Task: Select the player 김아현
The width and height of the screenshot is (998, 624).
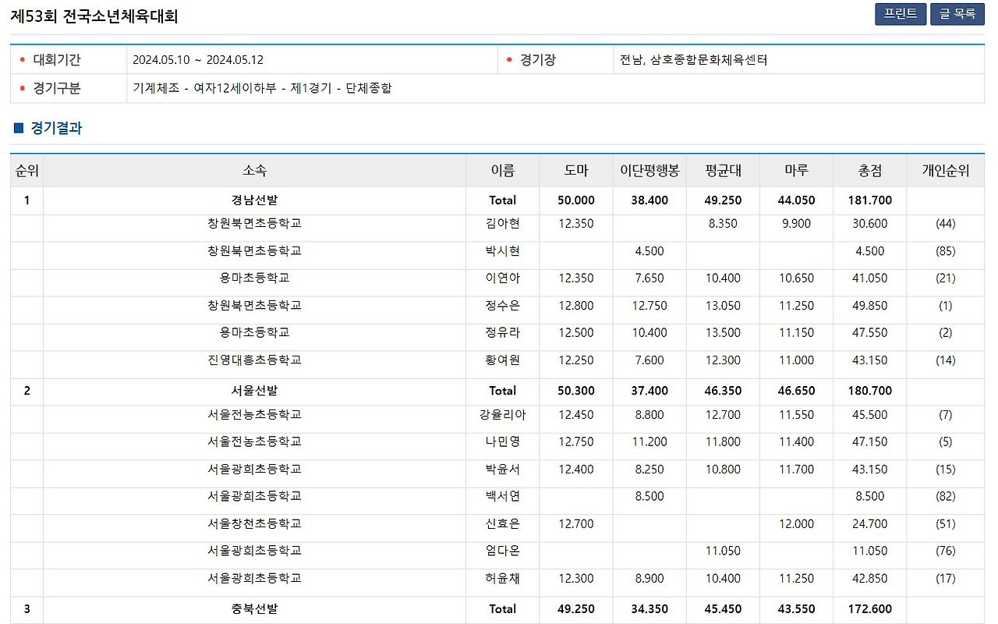Action: (x=502, y=224)
